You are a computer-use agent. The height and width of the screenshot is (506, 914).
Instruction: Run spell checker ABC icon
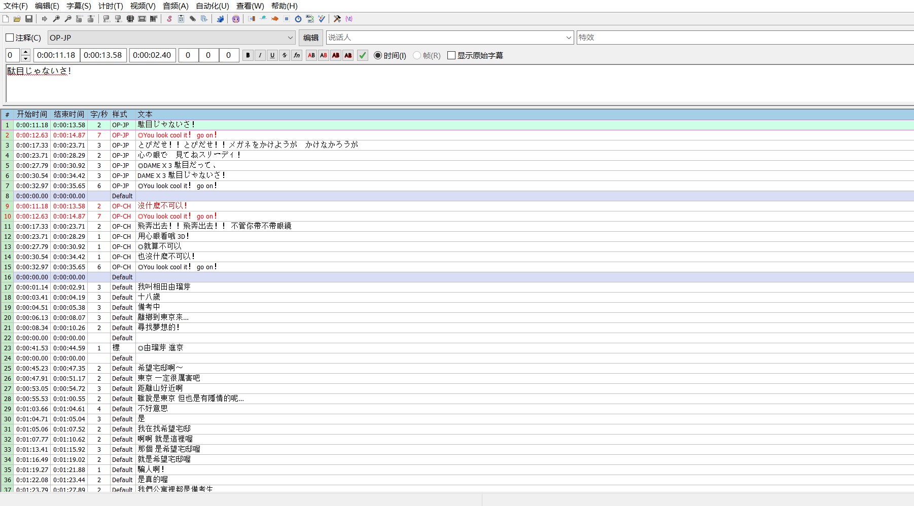click(x=322, y=19)
